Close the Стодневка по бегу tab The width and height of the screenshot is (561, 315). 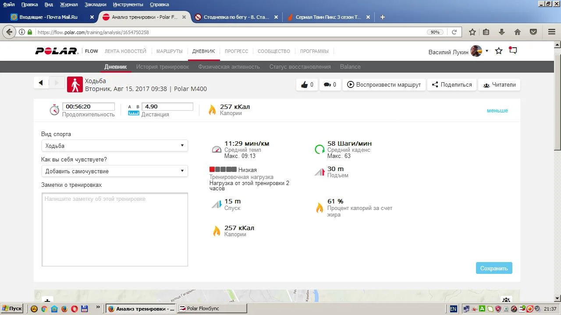pyautogui.click(x=276, y=17)
